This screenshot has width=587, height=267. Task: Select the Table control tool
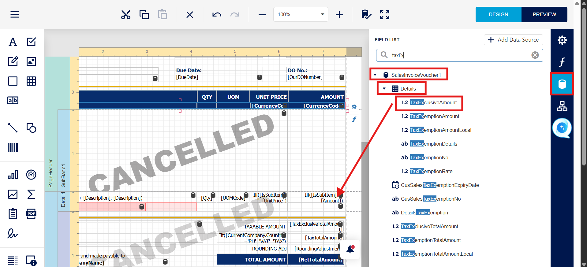point(31,81)
